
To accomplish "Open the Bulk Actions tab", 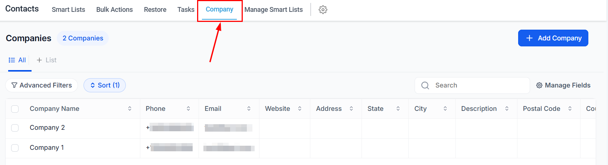I will pyautogui.click(x=114, y=10).
